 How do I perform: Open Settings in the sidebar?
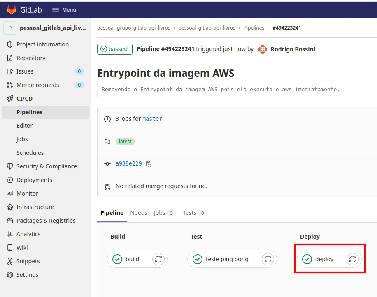[x=28, y=275]
